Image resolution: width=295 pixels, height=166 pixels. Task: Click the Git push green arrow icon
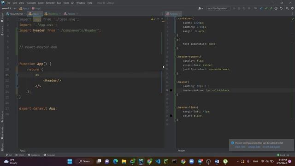pos(271,8)
